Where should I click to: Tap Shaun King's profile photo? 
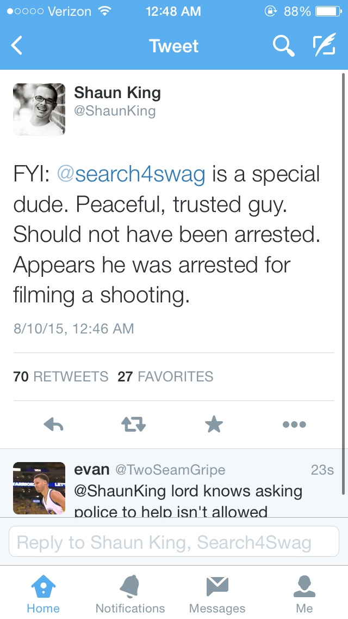tap(39, 109)
